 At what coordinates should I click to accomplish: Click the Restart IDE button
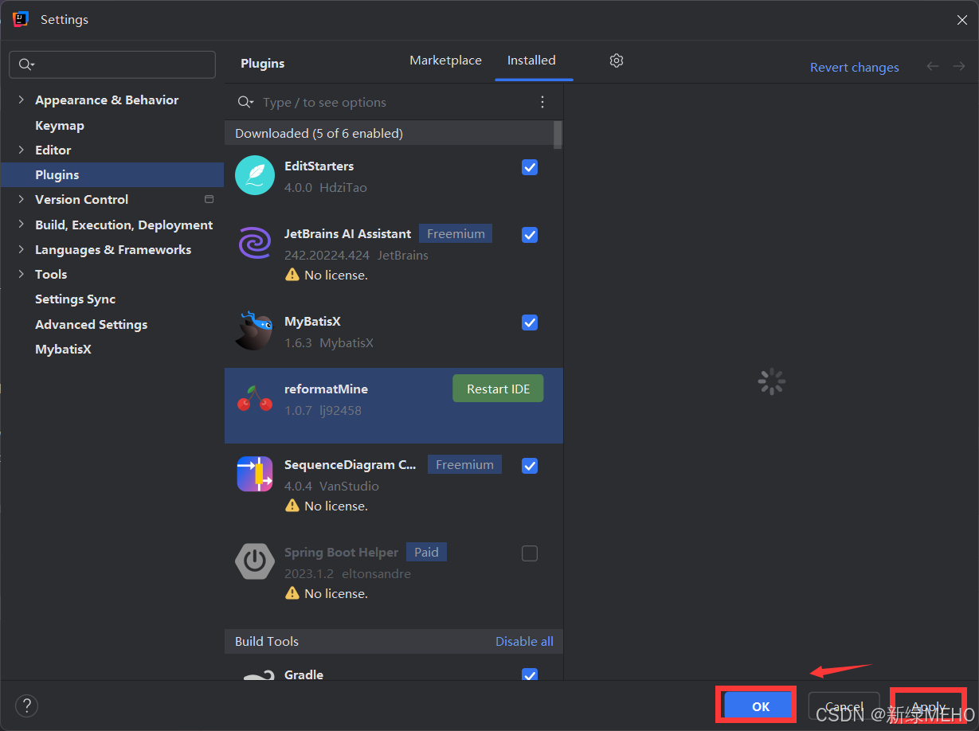click(x=498, y=389)
